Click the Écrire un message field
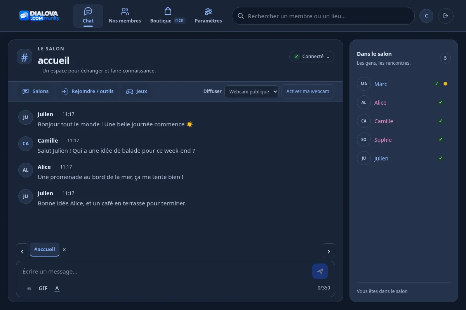The image size is (466, 310). pyautogui.click(x=165, y=272)
